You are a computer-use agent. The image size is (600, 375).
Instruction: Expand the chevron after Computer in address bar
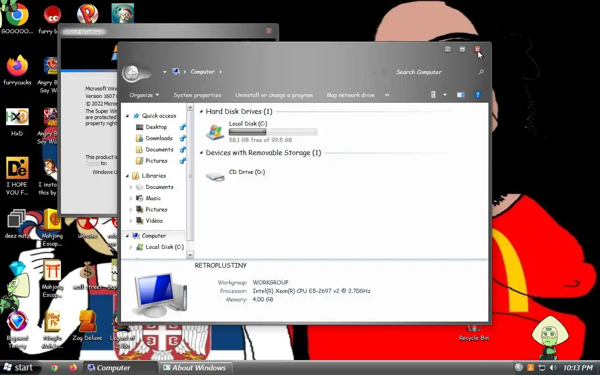[x=220, y=72]
